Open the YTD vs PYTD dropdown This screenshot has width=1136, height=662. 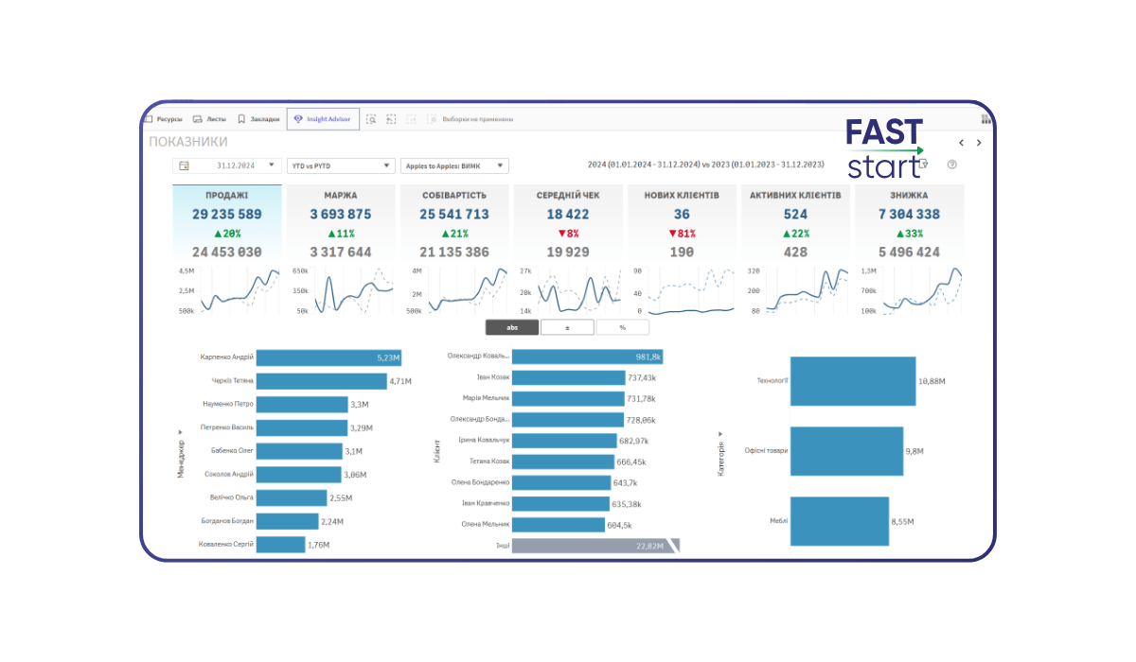click(x=340, y=165)
